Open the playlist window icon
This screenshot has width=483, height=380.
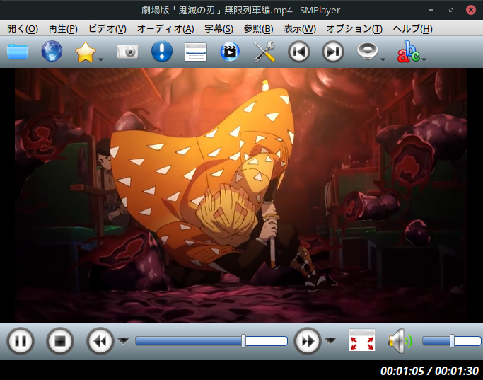point(196,52)
